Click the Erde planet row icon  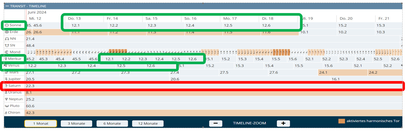7,32
